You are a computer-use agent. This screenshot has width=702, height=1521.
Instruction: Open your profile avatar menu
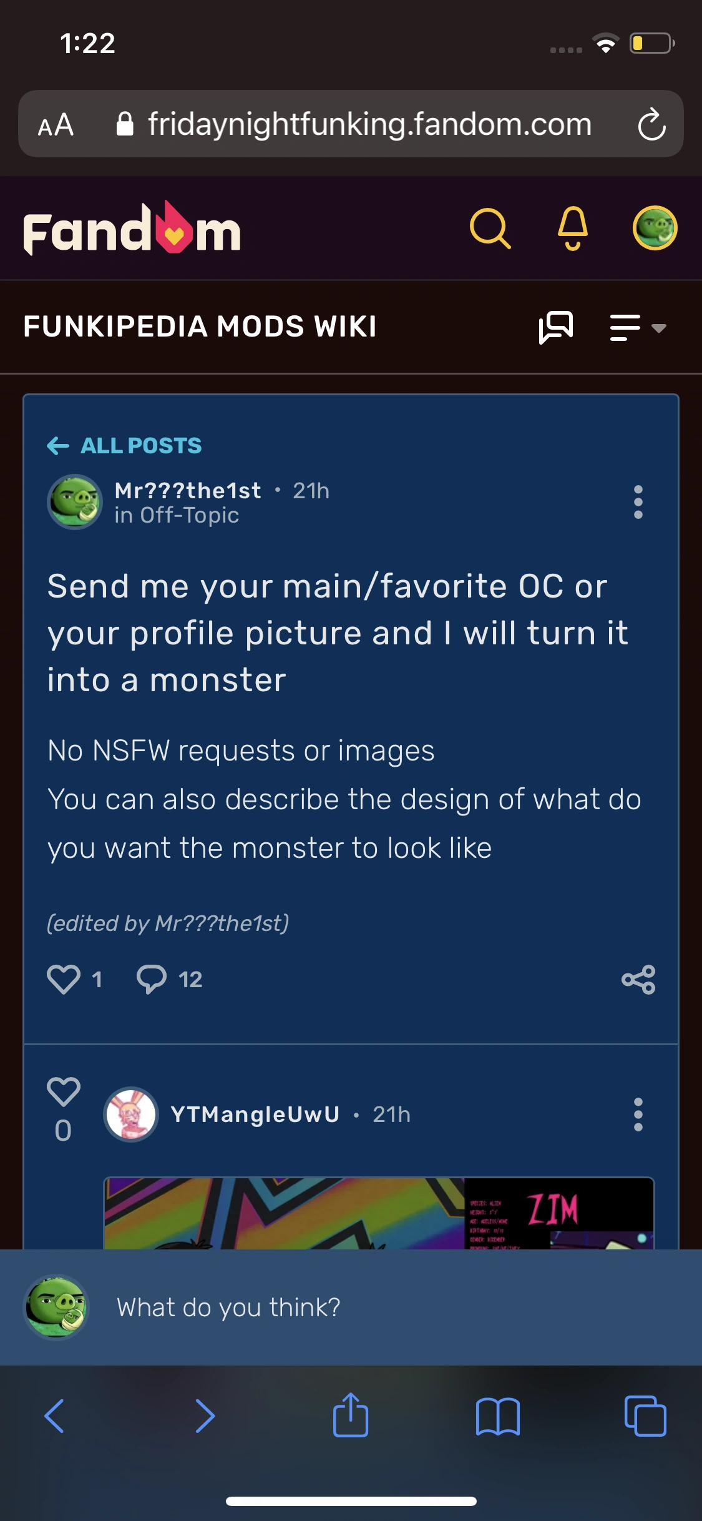[653, 229]
